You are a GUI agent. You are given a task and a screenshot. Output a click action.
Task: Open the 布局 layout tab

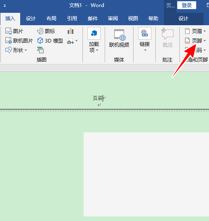[x=51, y=18]
